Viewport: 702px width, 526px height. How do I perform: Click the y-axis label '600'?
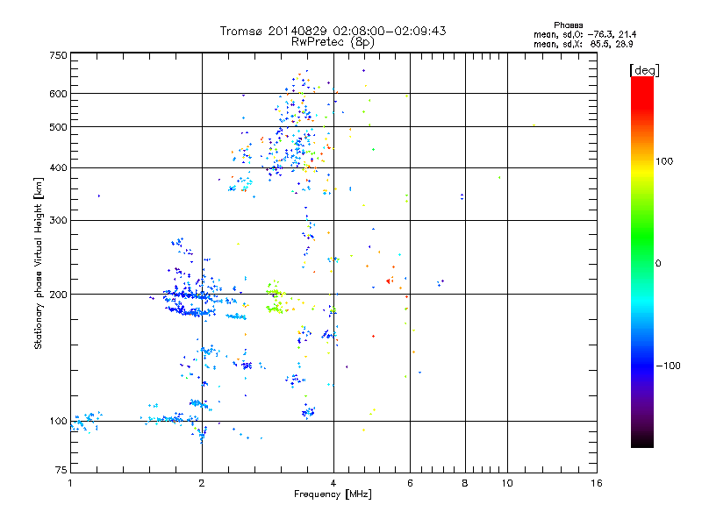tap(58, 94)
